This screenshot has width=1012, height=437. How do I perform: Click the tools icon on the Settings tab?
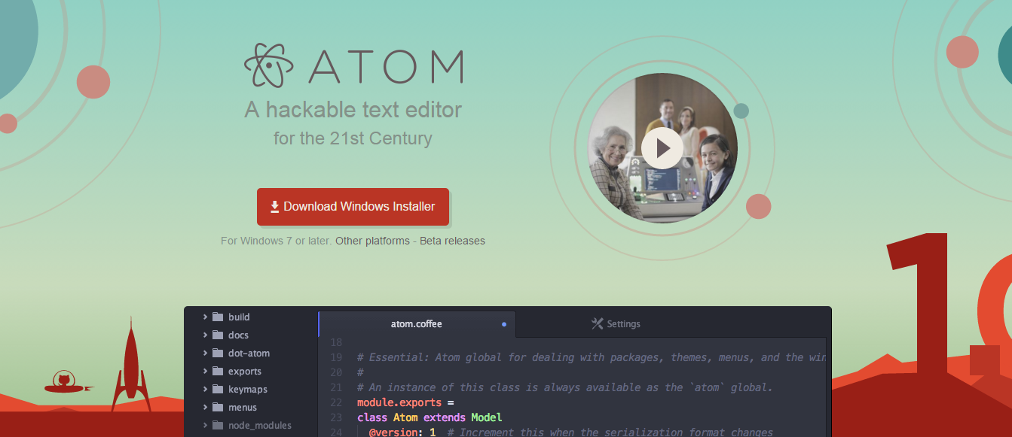pos(598,323)
